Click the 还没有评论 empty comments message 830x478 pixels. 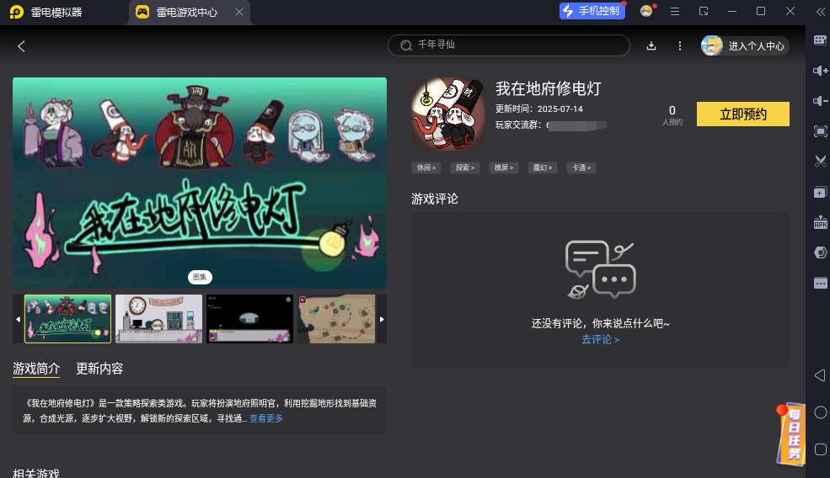click(600, 323)
